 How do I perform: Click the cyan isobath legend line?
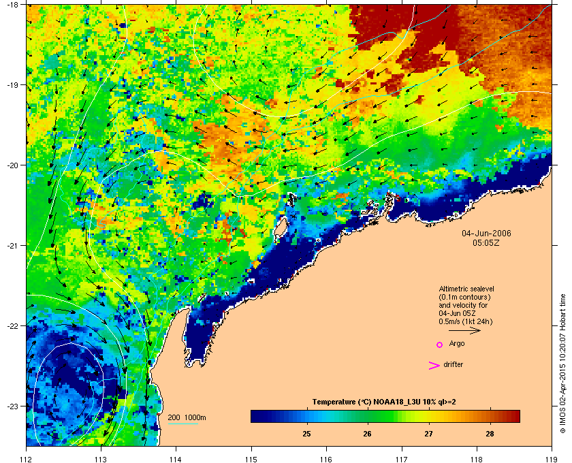tap(182, 424)
